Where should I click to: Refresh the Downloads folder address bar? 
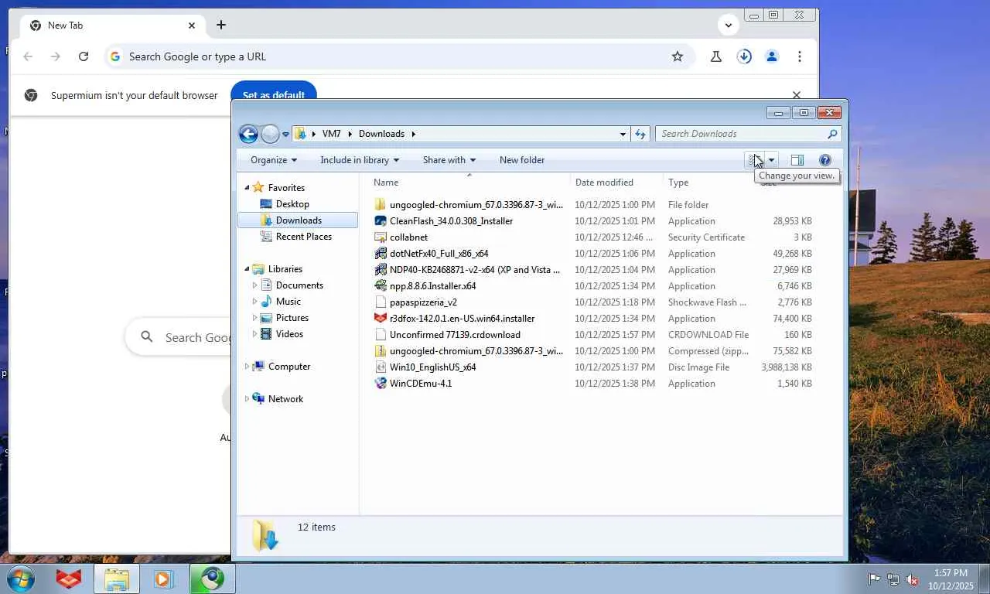(x=640, y=134)
